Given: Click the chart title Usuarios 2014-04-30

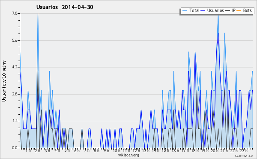Looking at the screenshot, I should [65, 7].
